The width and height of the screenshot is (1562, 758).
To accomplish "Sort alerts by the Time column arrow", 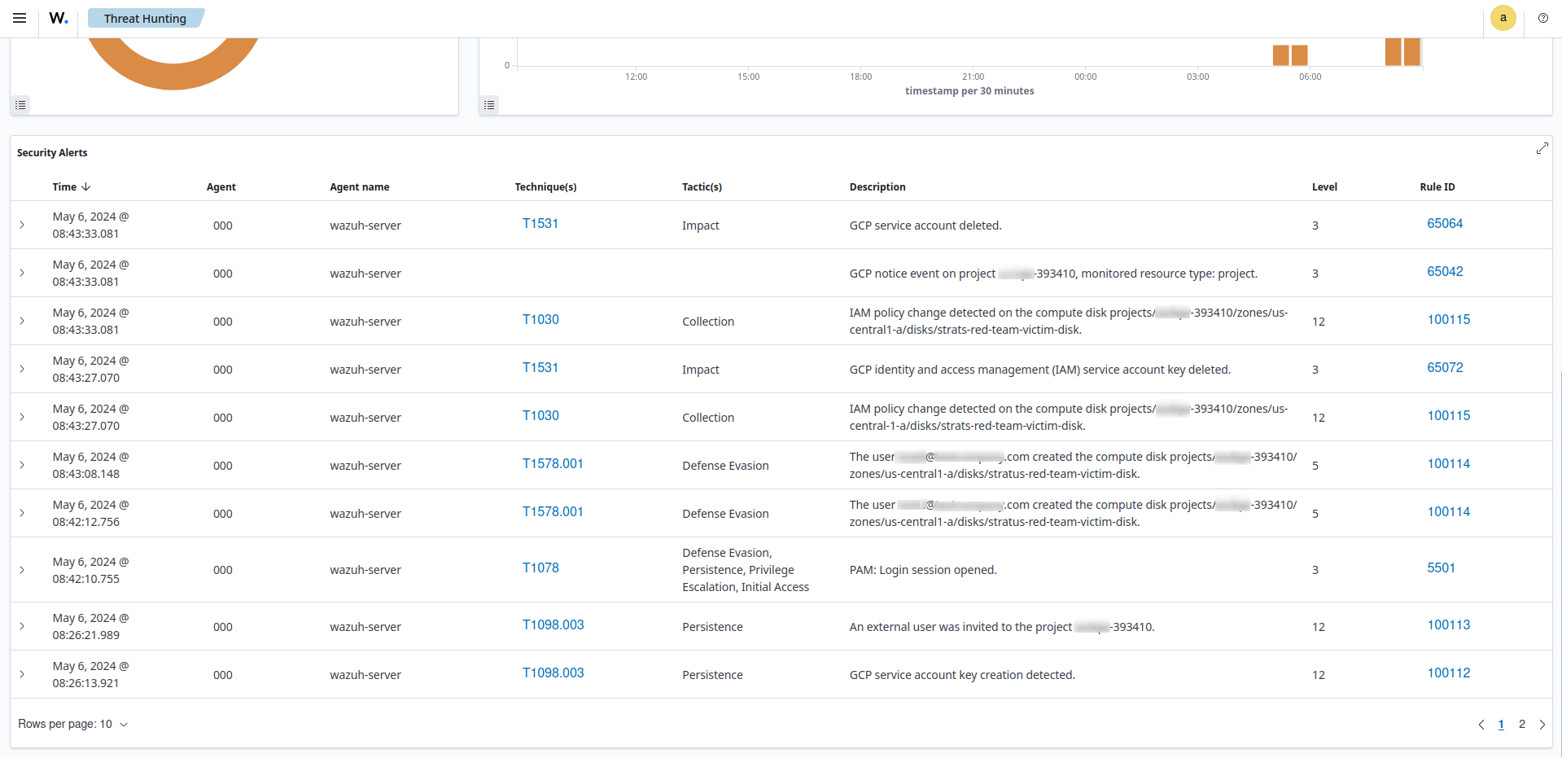I will [86, 186].
